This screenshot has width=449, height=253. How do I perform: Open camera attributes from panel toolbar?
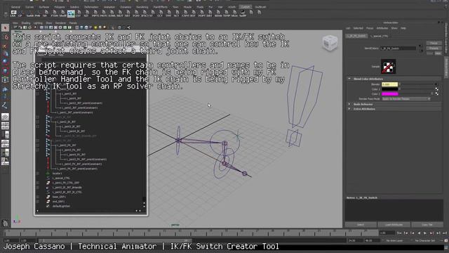(x=20, y=27)
